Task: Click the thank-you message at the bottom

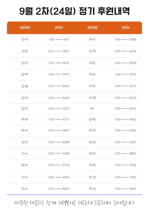Action: (74, 203)
